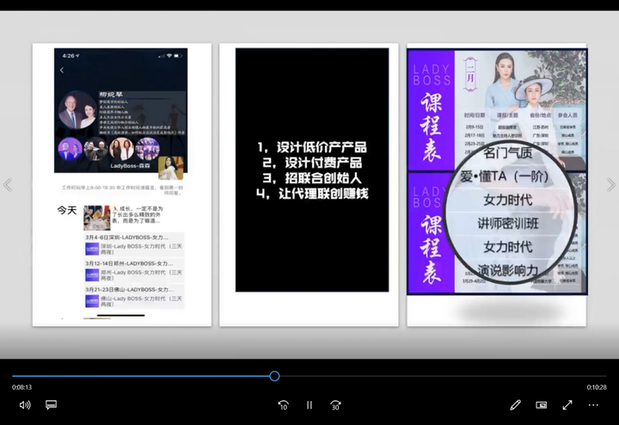619x425 pixels.
Task: Select the today's post photo thumbnail
Action: coord(96,218)
